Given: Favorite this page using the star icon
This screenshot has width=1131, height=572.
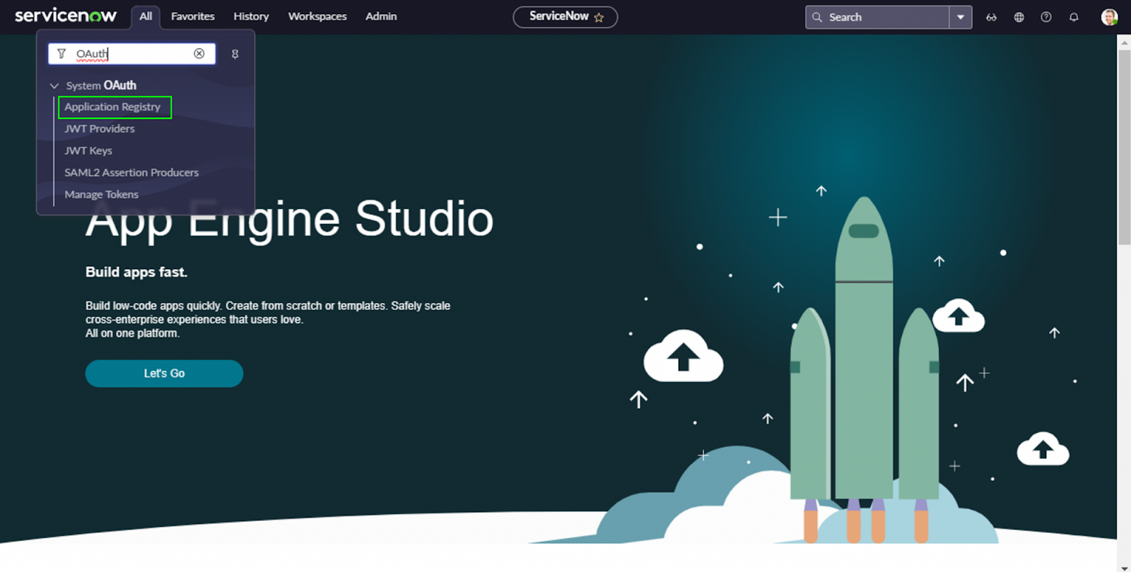Looking at the screenshot, I should tap(599, 18).
